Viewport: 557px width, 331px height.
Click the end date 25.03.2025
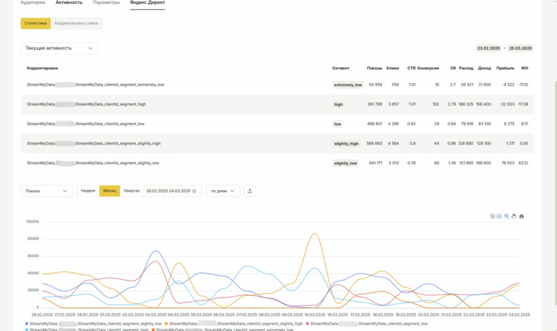coord(521,48)
